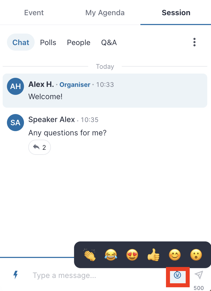Send the surprised face emoji reaction

pos(196,255)
